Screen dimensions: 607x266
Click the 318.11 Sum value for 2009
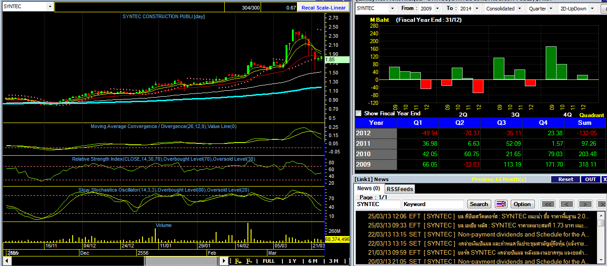(588, 164)
